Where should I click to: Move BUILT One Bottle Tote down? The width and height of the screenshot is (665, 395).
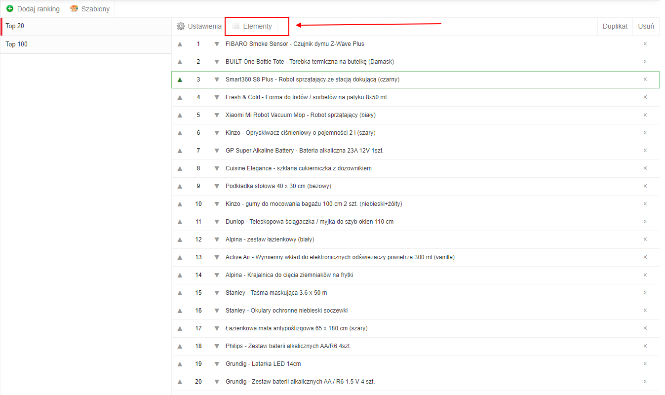coord(217,62)
